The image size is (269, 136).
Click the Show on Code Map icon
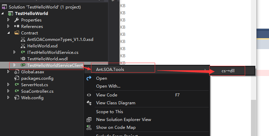(x=89, y=127)
